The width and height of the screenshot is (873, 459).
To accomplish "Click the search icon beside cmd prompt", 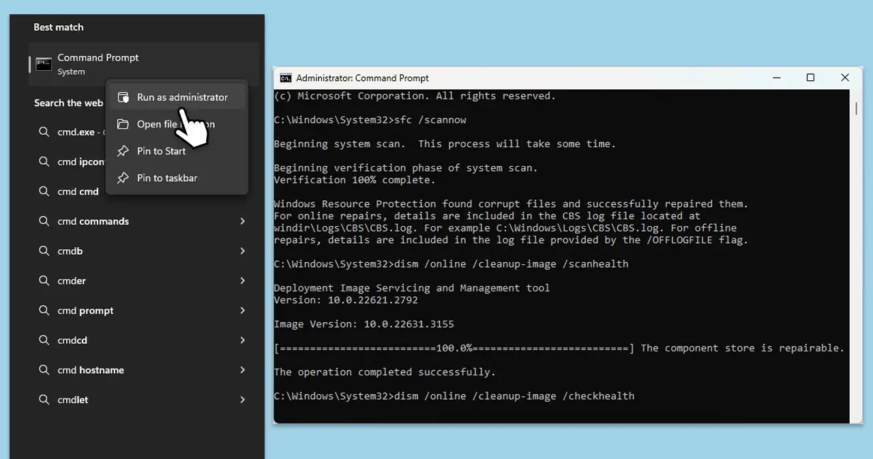I will tap(44, 311).
